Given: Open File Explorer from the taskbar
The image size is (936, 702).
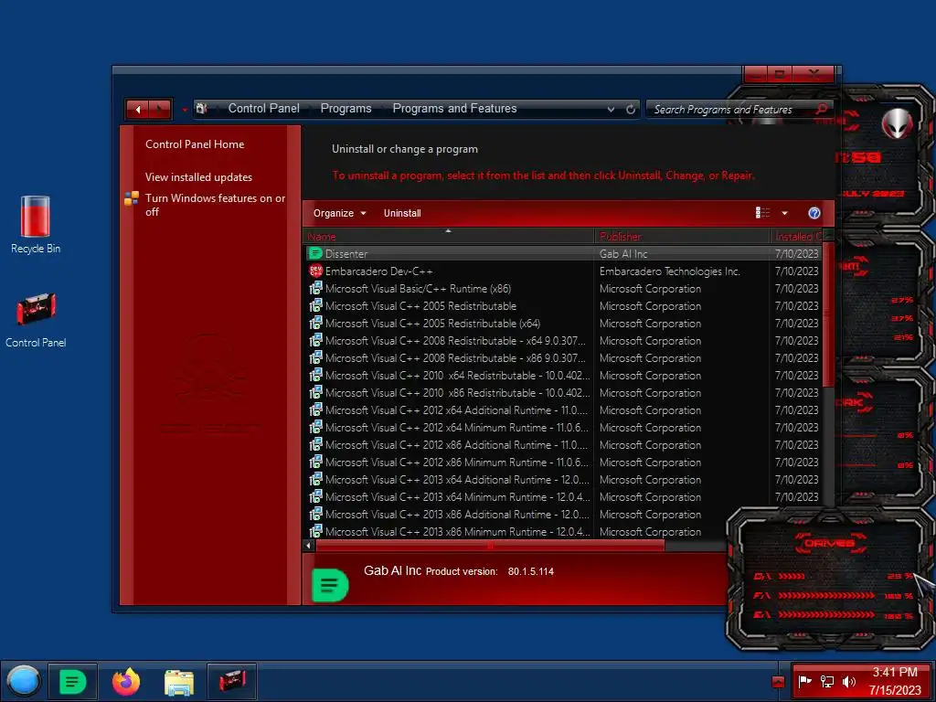Looking at the screenshot, I should tap(179, 682).
